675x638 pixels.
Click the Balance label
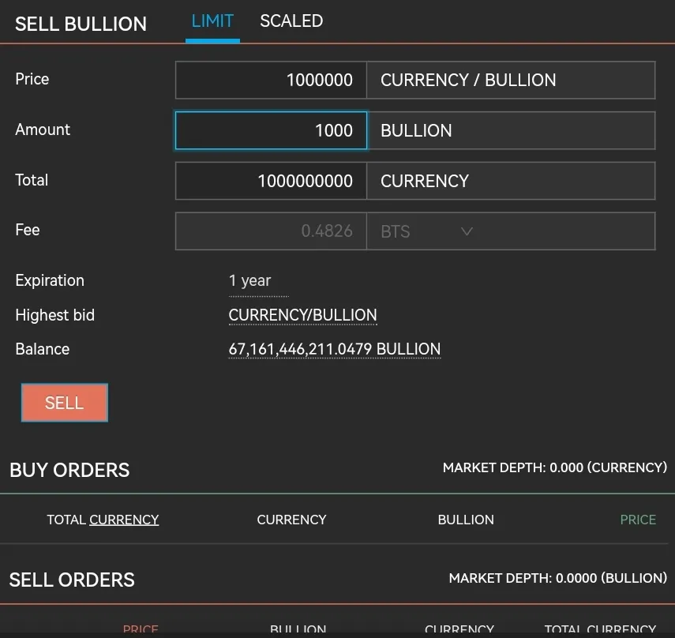(42, 349)
